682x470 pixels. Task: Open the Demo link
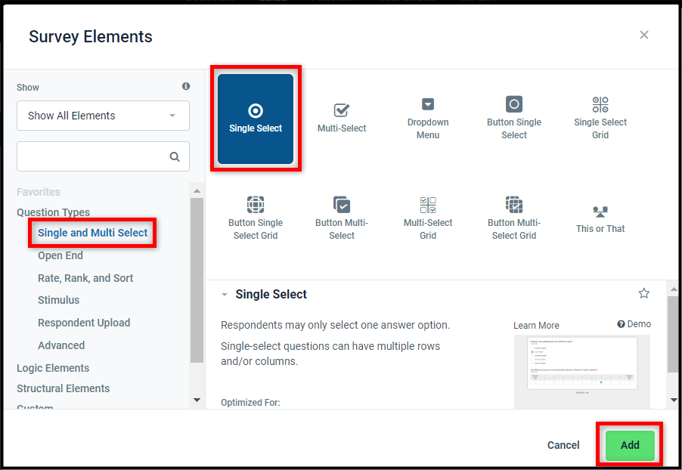pyautogui.click(x=634, y=324)
